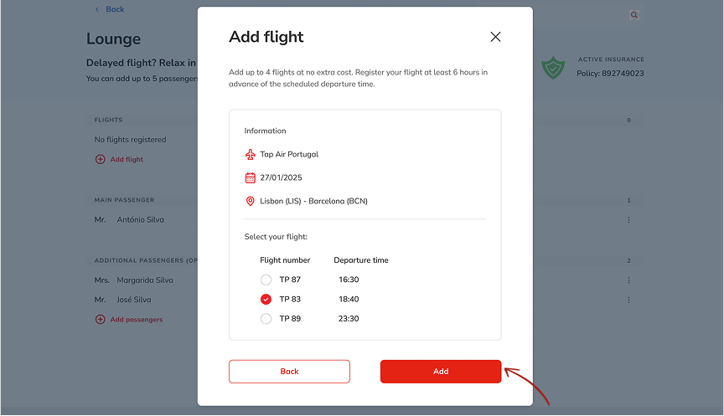Click the active insurance shield icon
The width and height of the screenshot is (724, 416).
553,67
